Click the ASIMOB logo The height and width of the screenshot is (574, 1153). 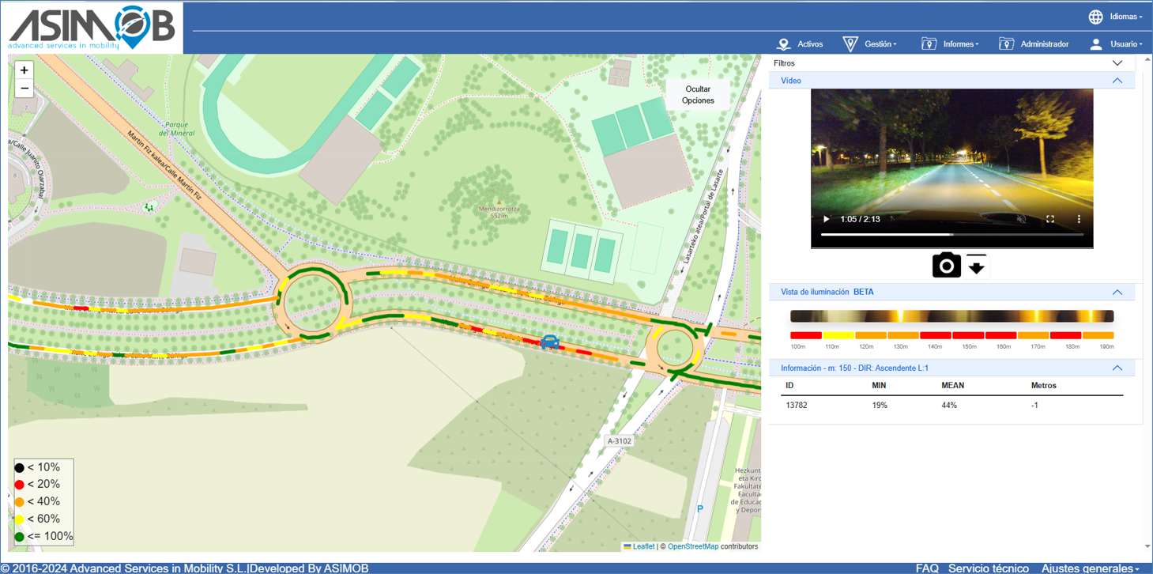click(92, 28)
